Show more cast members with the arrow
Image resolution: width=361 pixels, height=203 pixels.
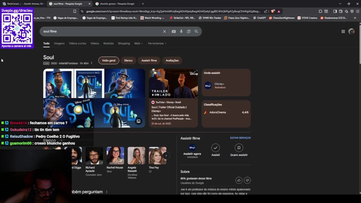tap(166, 156)
